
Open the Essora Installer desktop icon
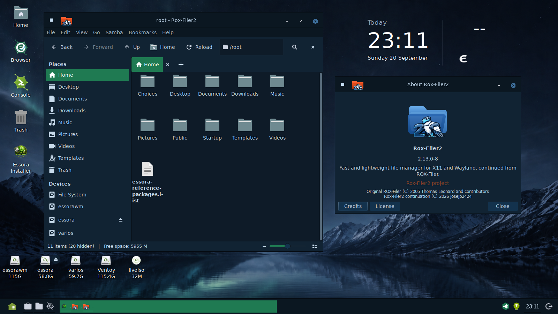click(x=21, y=159)
